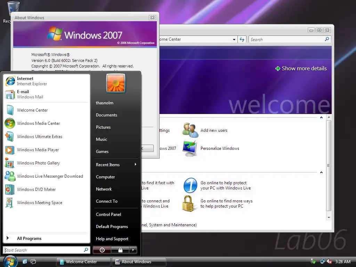Click Windows Live protect PC icon
This screenshot has height=267, width=356.
click(190, 185)
